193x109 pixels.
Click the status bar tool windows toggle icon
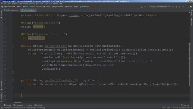[2, 108]
